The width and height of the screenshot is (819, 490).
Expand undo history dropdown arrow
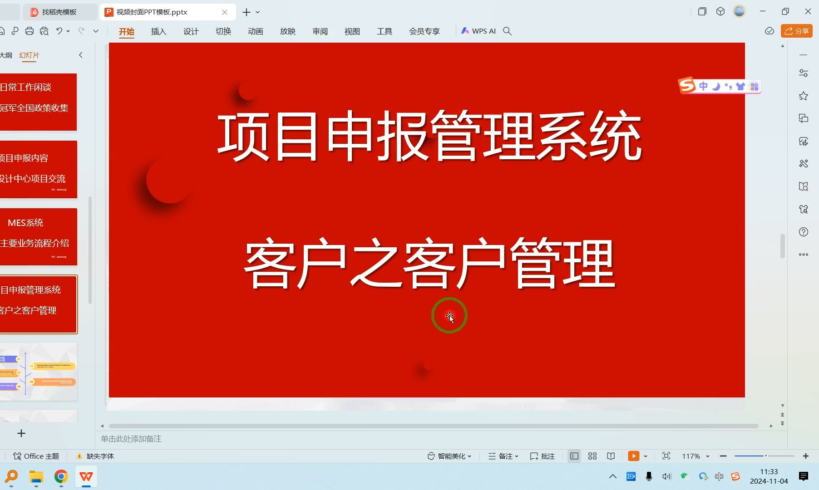pos(68,31)
